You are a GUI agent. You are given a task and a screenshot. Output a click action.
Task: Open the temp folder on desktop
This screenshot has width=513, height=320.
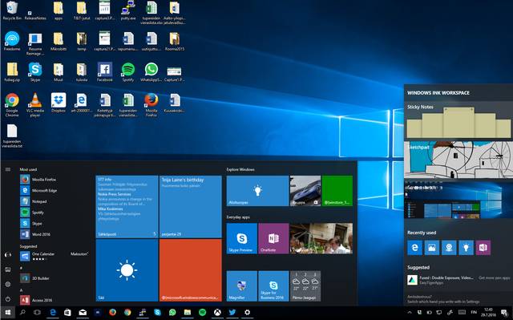[82, 41]
